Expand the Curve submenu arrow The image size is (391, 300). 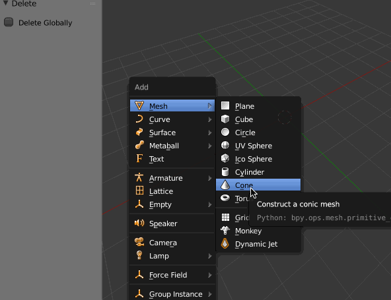click(x=210, y=119)
